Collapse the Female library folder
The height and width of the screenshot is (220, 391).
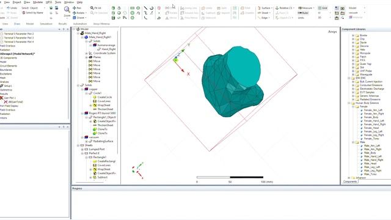click(x=353, y=106)
